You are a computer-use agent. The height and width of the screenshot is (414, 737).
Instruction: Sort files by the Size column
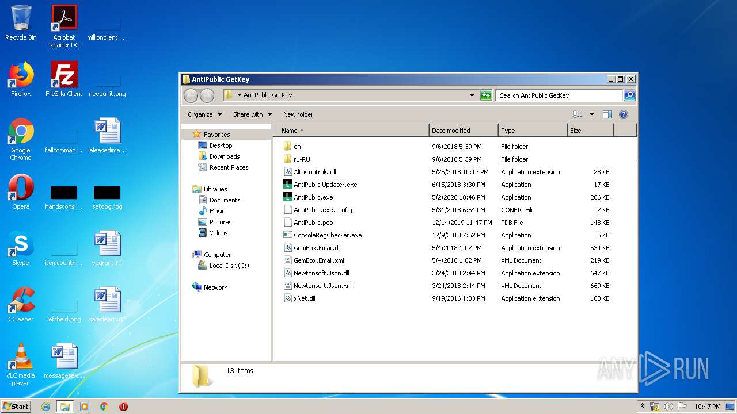click(590, 131)
